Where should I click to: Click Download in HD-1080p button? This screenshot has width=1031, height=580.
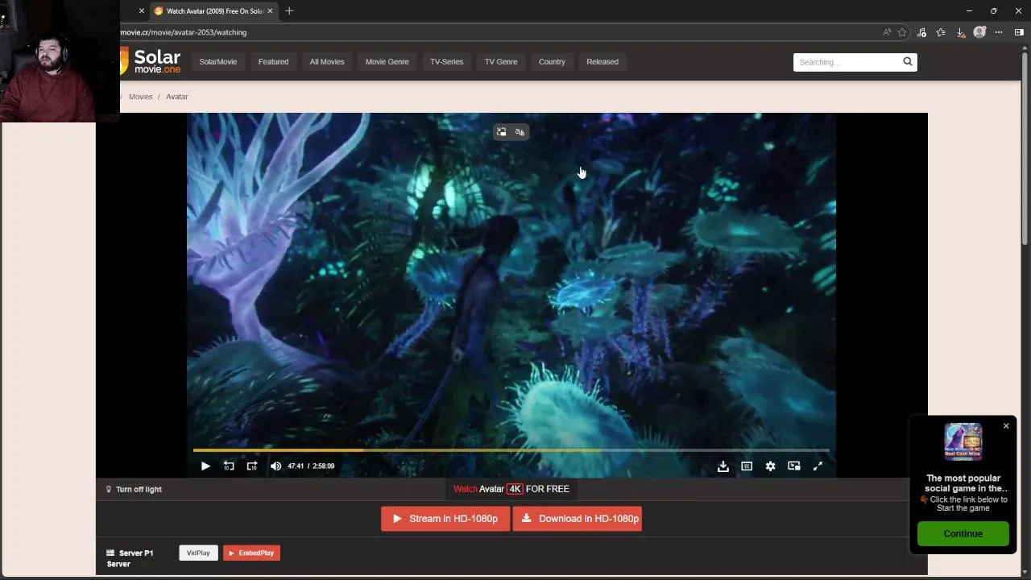coord(578,519)
